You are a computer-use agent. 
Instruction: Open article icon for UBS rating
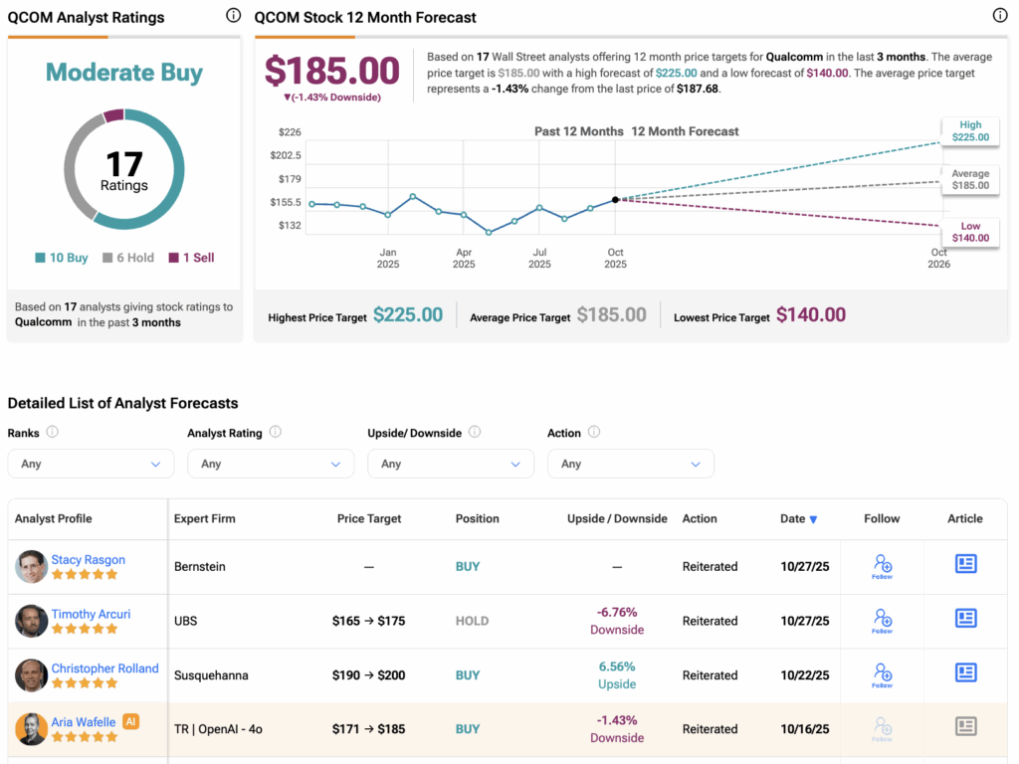(965, 619)
